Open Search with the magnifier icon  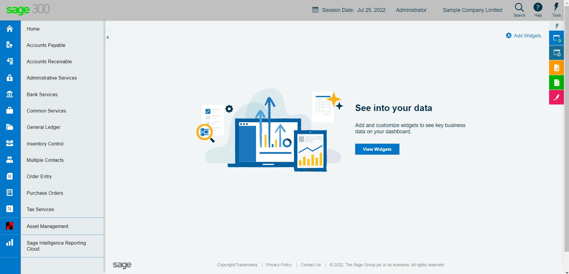point(519,7)
